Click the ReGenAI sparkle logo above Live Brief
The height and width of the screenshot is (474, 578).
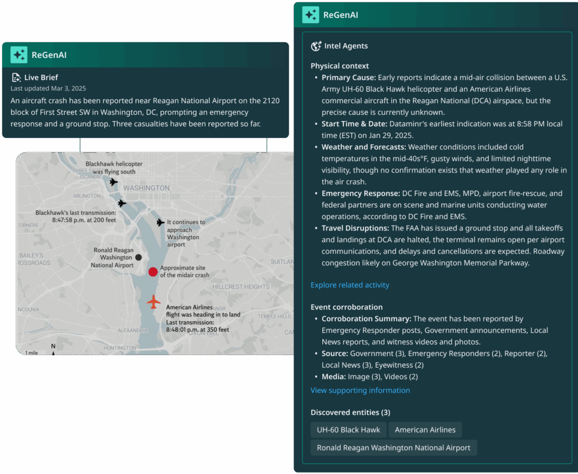click(19, 55)
